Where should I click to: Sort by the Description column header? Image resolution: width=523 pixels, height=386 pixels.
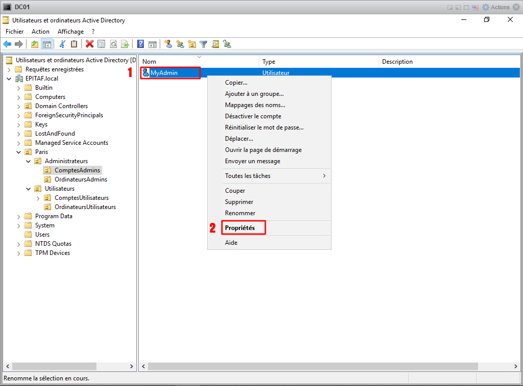[397, 62]
